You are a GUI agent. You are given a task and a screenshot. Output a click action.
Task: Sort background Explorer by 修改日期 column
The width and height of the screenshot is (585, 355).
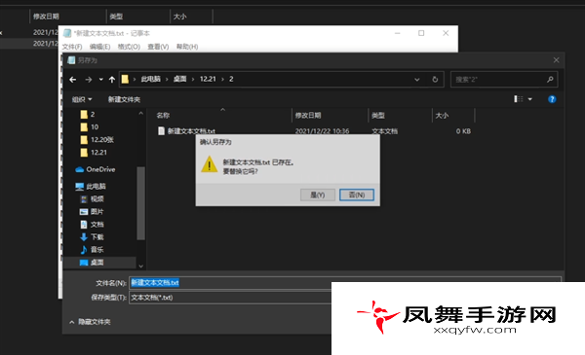[x=46, y=17]
